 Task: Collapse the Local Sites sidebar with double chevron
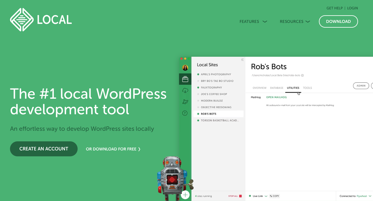click(242, 60)
